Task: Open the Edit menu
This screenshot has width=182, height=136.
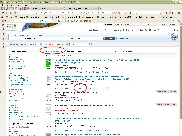Action: pyautogui.click(x=7, y=5)
